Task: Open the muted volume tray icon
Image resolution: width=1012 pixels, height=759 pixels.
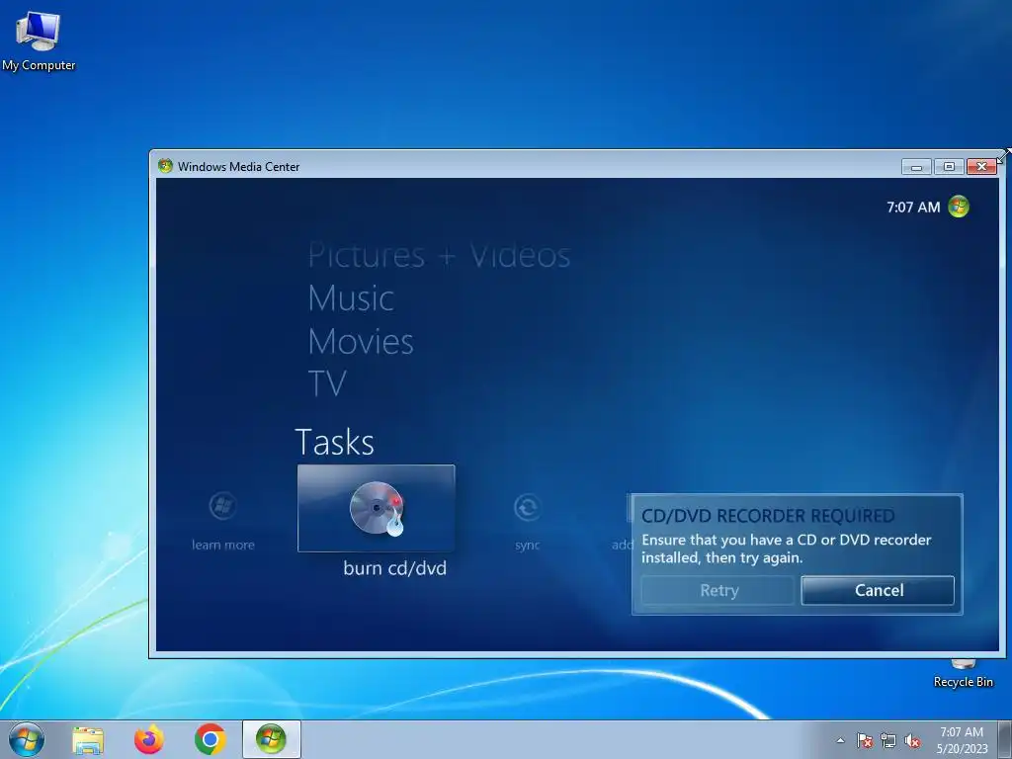Action: coord(912,740)
